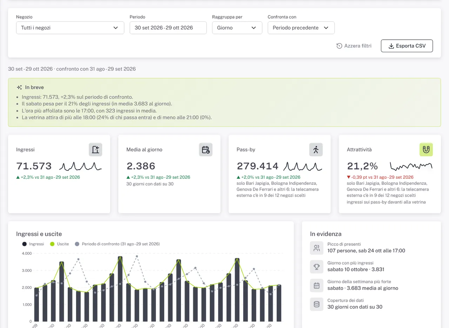The height and width of the screenshot is (328, 449).
Task: Click the In evidenza heading
Action: (326, 234)
